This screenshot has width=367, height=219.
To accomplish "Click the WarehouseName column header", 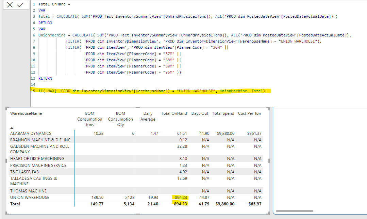I will tap(26, 113).
